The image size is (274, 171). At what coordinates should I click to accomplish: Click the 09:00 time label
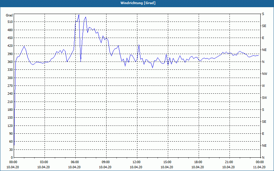pyautogui.click(x=105, y=162)
